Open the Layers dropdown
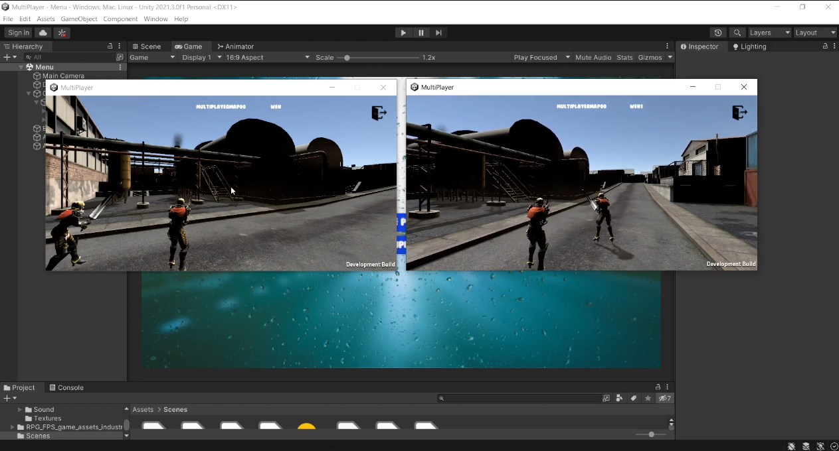Viewport: 839px width, 451px height. (x=769, y=32)
